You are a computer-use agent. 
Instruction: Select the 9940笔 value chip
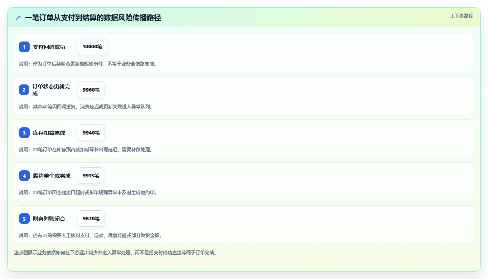click(x=91, y=133)
